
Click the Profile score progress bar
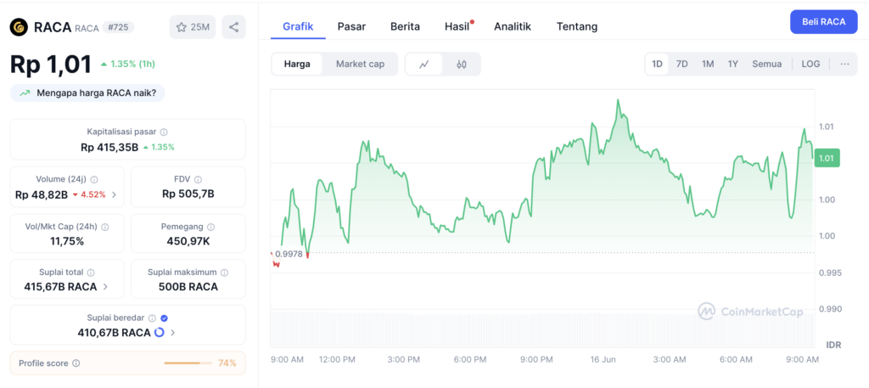coord(188,363)
